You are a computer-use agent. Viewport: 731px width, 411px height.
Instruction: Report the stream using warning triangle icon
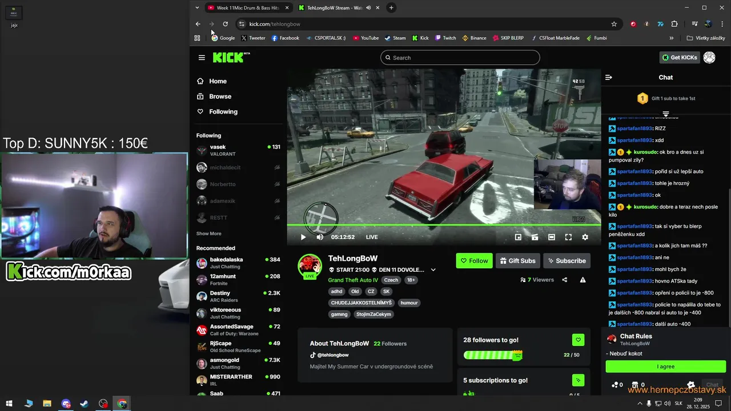click(x=583, y=280)
